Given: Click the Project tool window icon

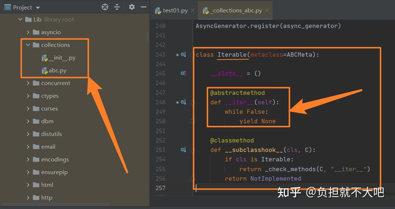Looking at the screenshot, I should (x=8, y=7).
